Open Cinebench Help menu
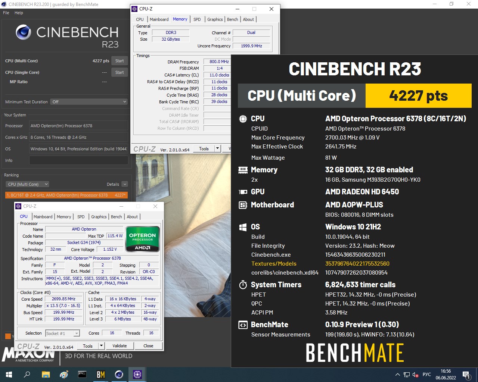This screenshot has width=478, height=382. 19,13
